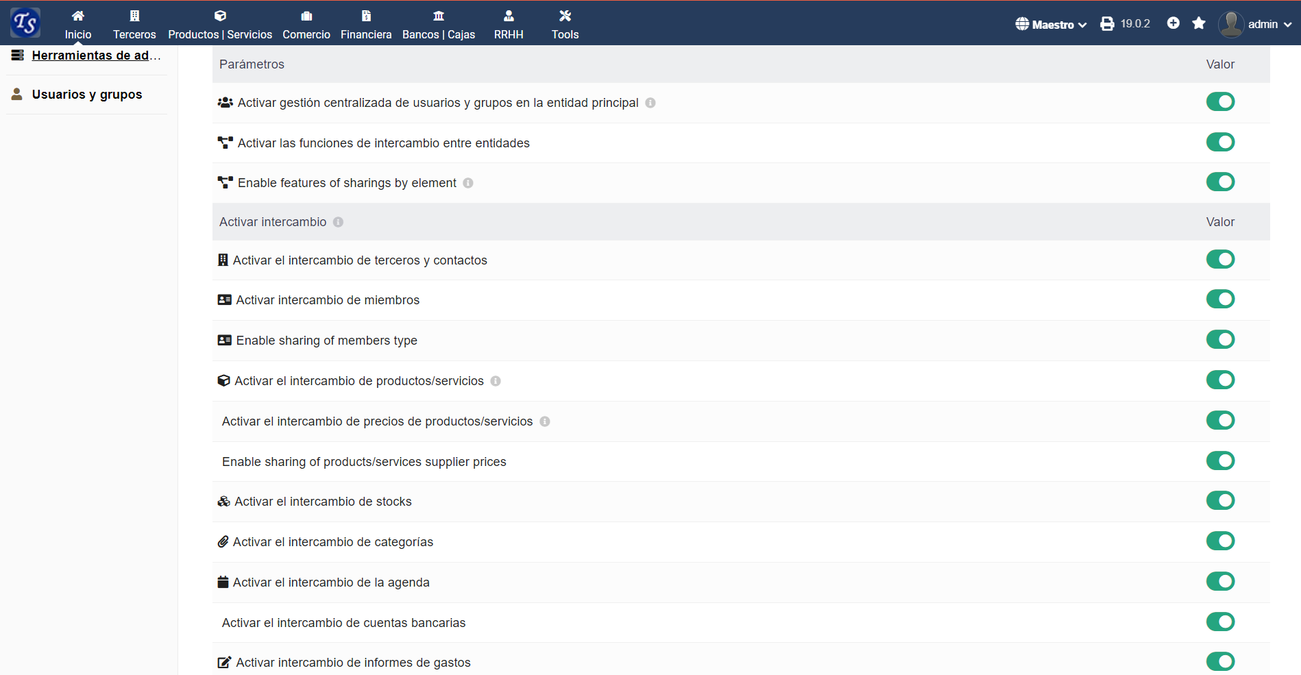
Task: Click 'Enable sharing of members type' label
Action: pos(326,341)
